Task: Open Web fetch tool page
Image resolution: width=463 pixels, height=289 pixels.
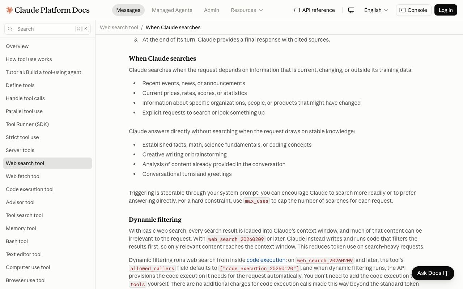Action: point(47,176)
